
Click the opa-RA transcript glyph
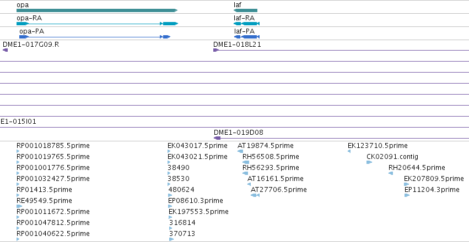point(97,24)
